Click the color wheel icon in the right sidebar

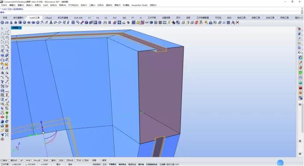(x=300, y=58)
